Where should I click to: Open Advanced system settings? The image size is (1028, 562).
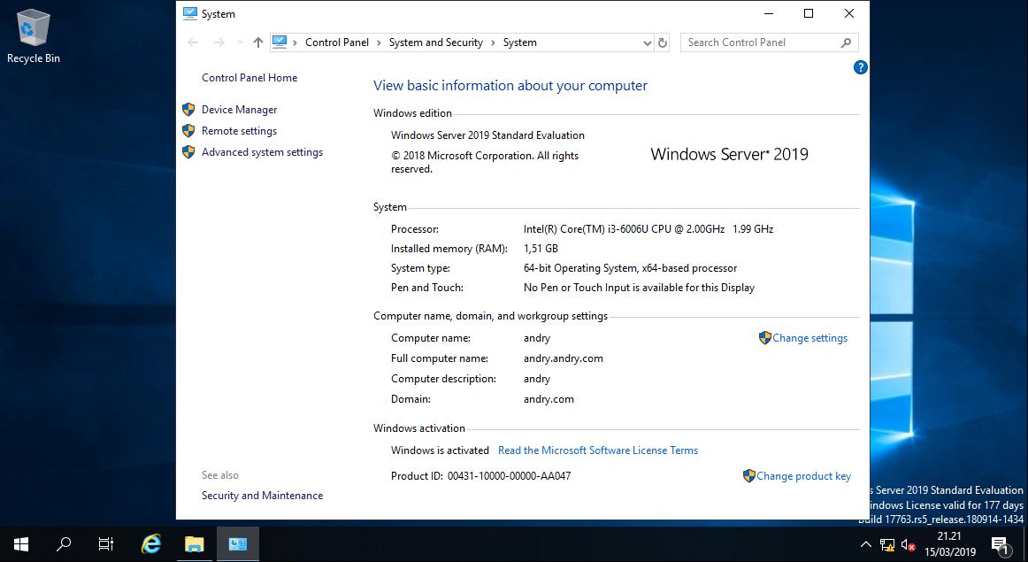coord(262,152)
